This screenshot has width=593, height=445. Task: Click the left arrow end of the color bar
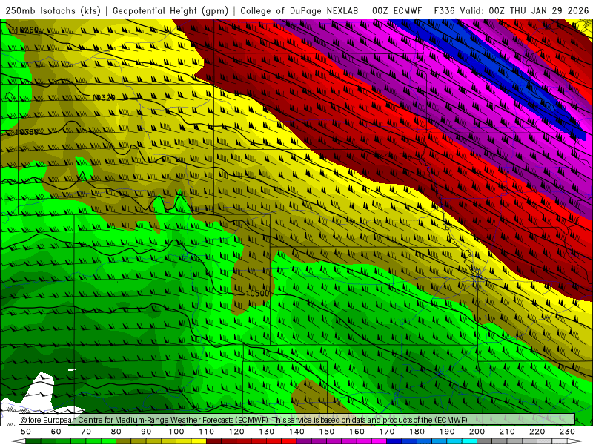[x=18, y=441]
